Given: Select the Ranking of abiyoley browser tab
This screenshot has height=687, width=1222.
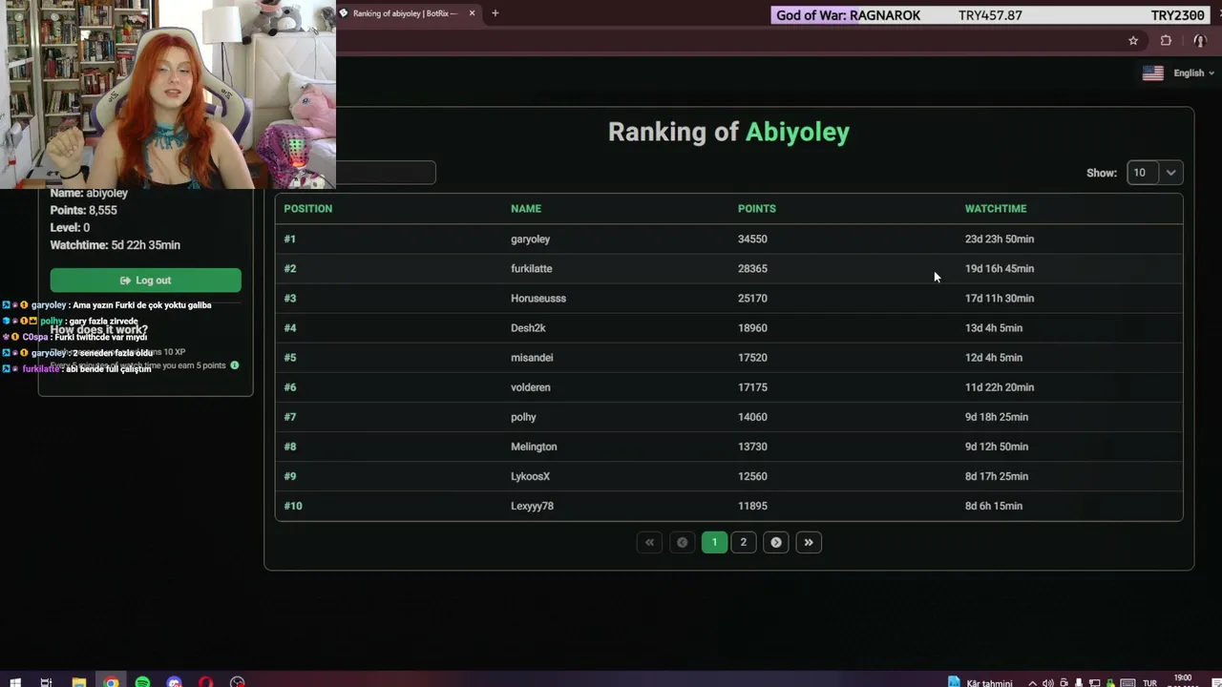Looking at the screenshot, I should [x=408, y=13].
